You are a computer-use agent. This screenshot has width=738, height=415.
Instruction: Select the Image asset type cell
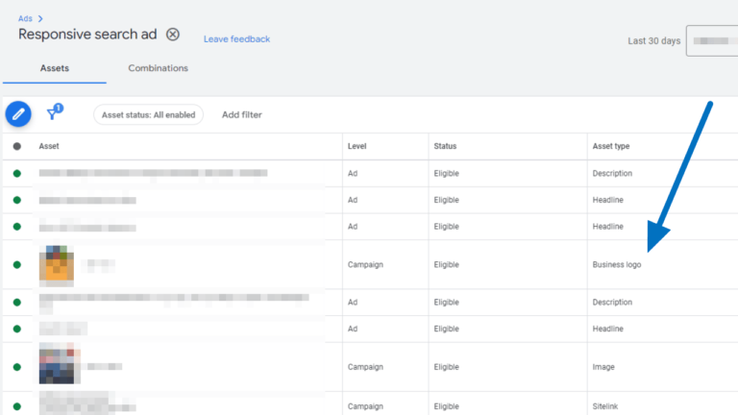click(x=603, y=367)
